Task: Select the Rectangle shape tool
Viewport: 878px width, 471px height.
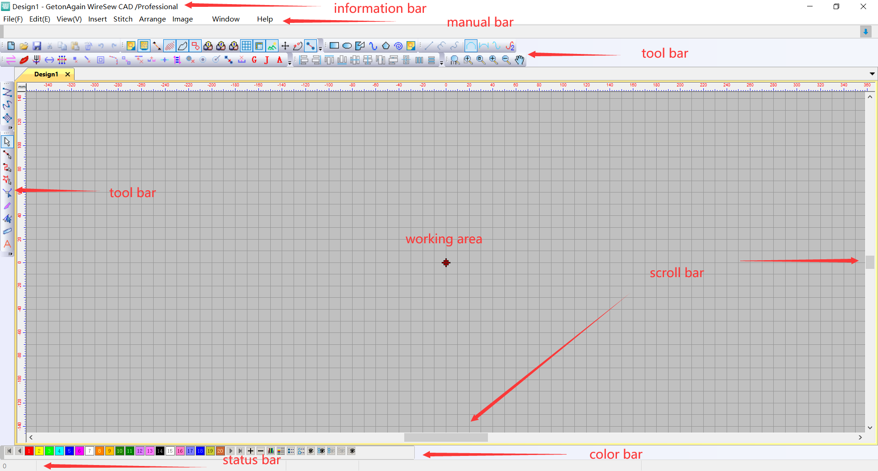Action: point(334,46)
